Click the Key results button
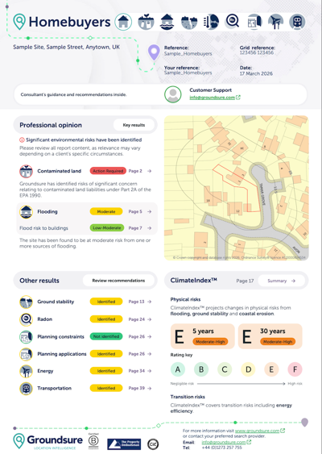This screenshot has height=454, width=322. (x=134, y=125)
